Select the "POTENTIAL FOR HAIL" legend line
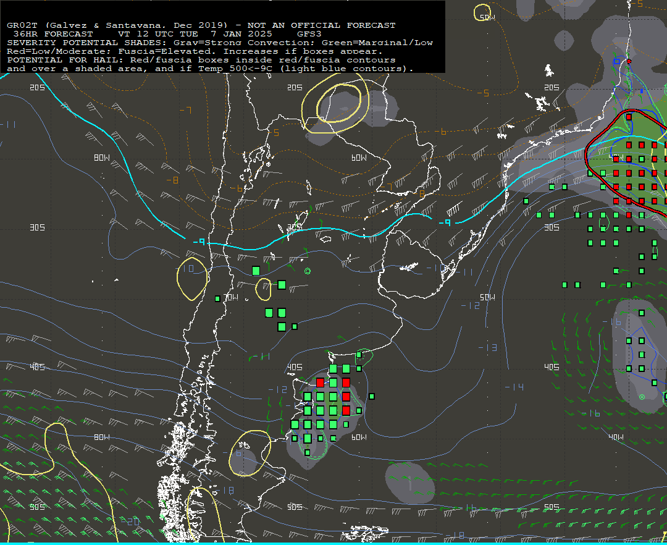The height and width of the screenshot is (545, 667). click(x=201, y=60)
